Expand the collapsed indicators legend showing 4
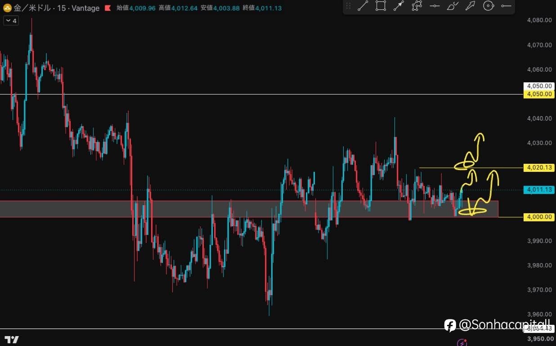The width and height of the screenshot is (556, 346). pyautogui.click(x=11, y=21)
